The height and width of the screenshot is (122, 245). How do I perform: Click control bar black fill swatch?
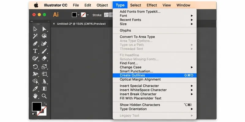coord(74,15)
